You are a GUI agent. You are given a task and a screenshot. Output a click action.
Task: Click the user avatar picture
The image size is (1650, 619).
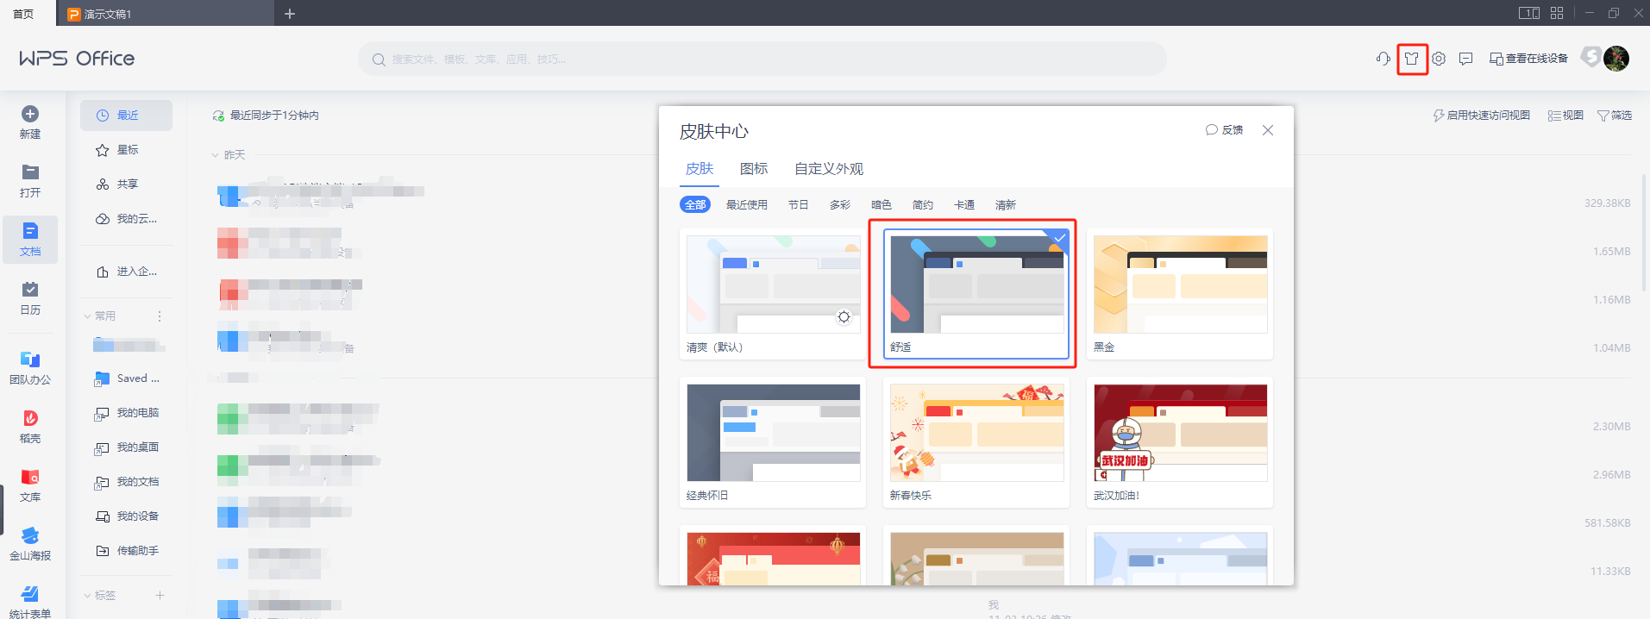pyautogui.click(x=1615, y=59)
